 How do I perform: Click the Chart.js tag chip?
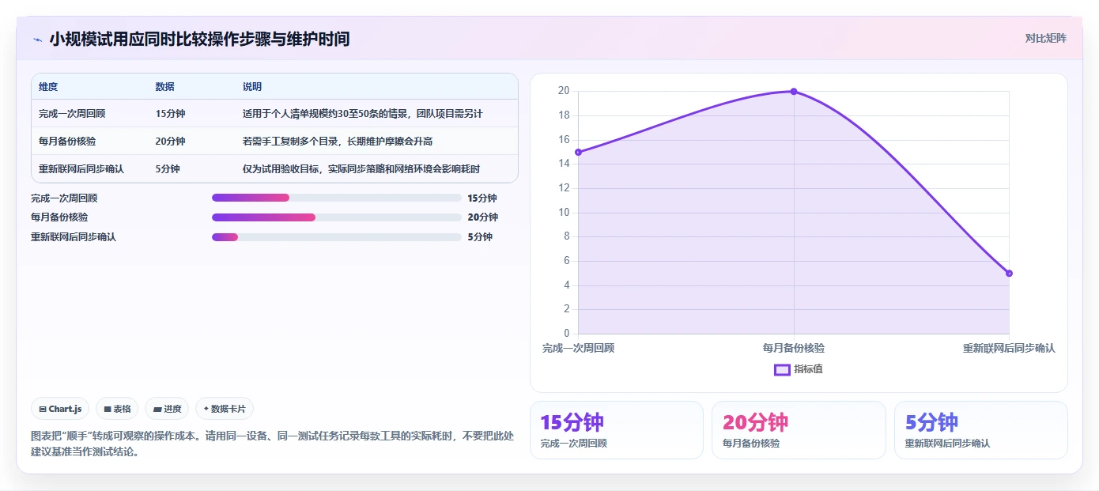click(60, 409)
